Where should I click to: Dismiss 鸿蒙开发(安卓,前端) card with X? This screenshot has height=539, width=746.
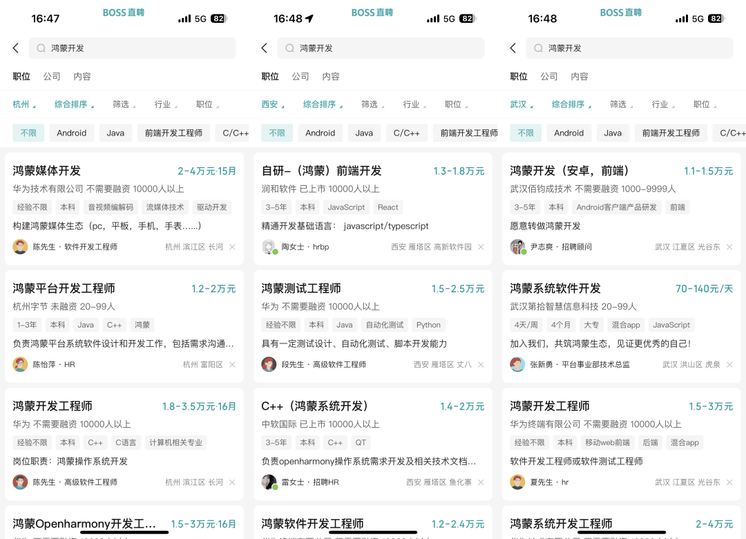pos(729,247)
